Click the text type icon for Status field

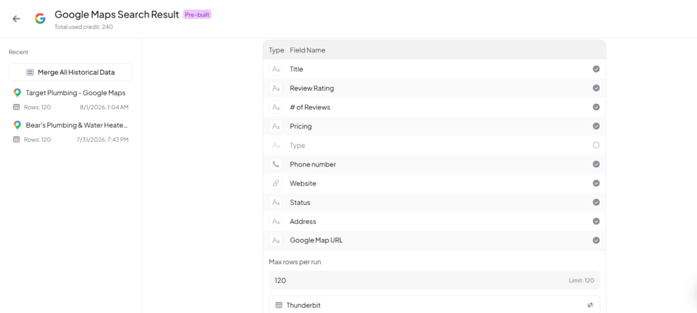276,202
